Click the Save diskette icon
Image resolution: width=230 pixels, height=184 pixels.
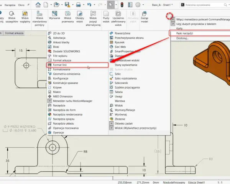67,5
